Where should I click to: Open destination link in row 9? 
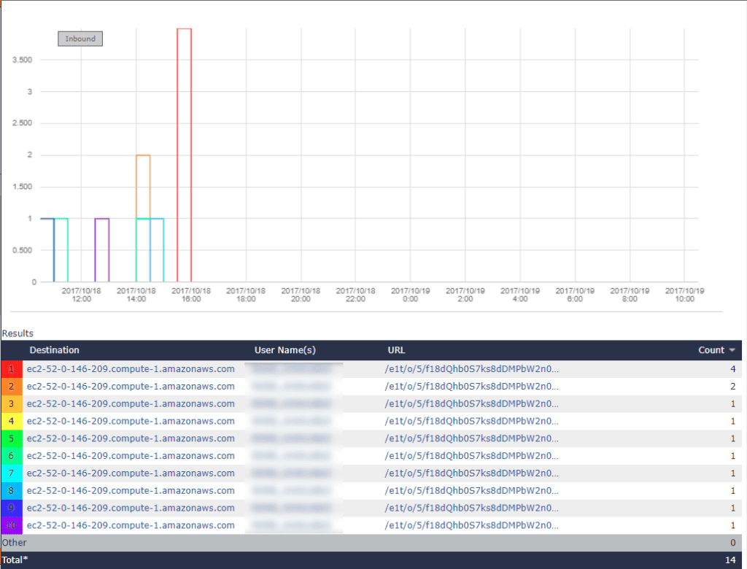(x=131, y=508)
